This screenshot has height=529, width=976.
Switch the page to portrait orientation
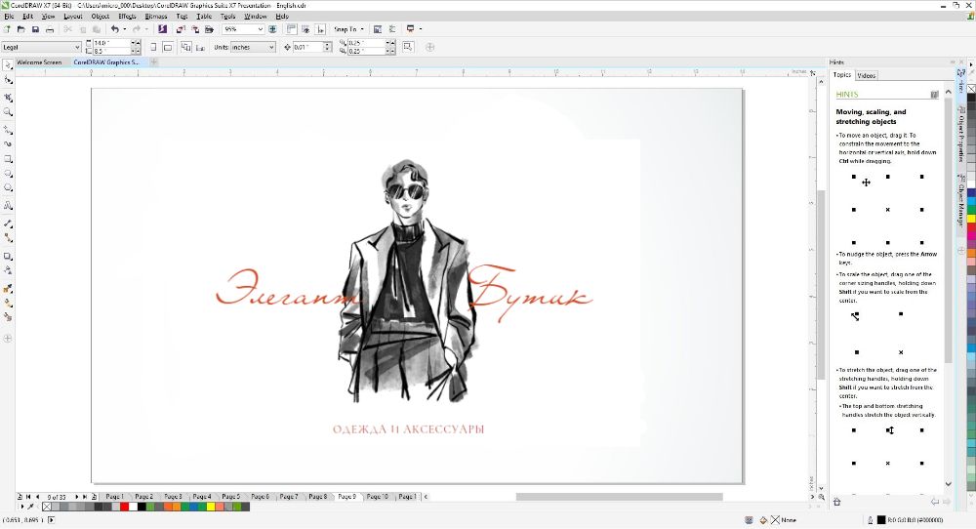(155, 47)
